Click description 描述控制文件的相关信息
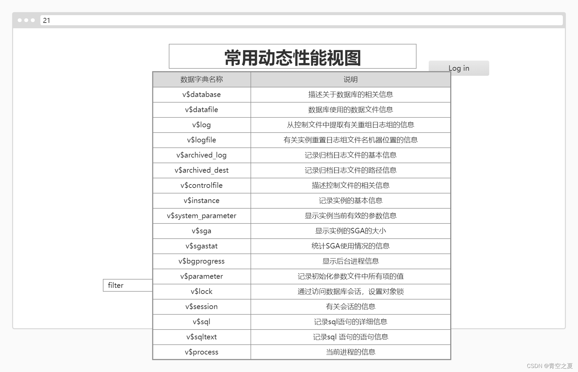The height and width of the screenshot is (372, 578). click(351, 185)
